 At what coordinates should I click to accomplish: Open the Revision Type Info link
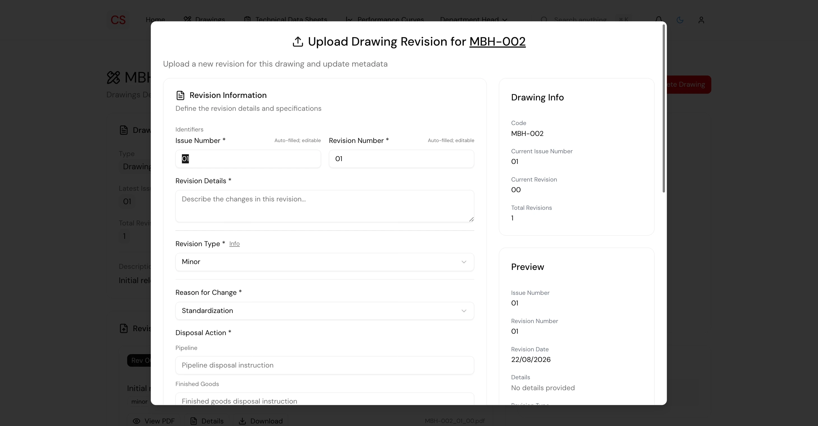click(x=234, y=244)
